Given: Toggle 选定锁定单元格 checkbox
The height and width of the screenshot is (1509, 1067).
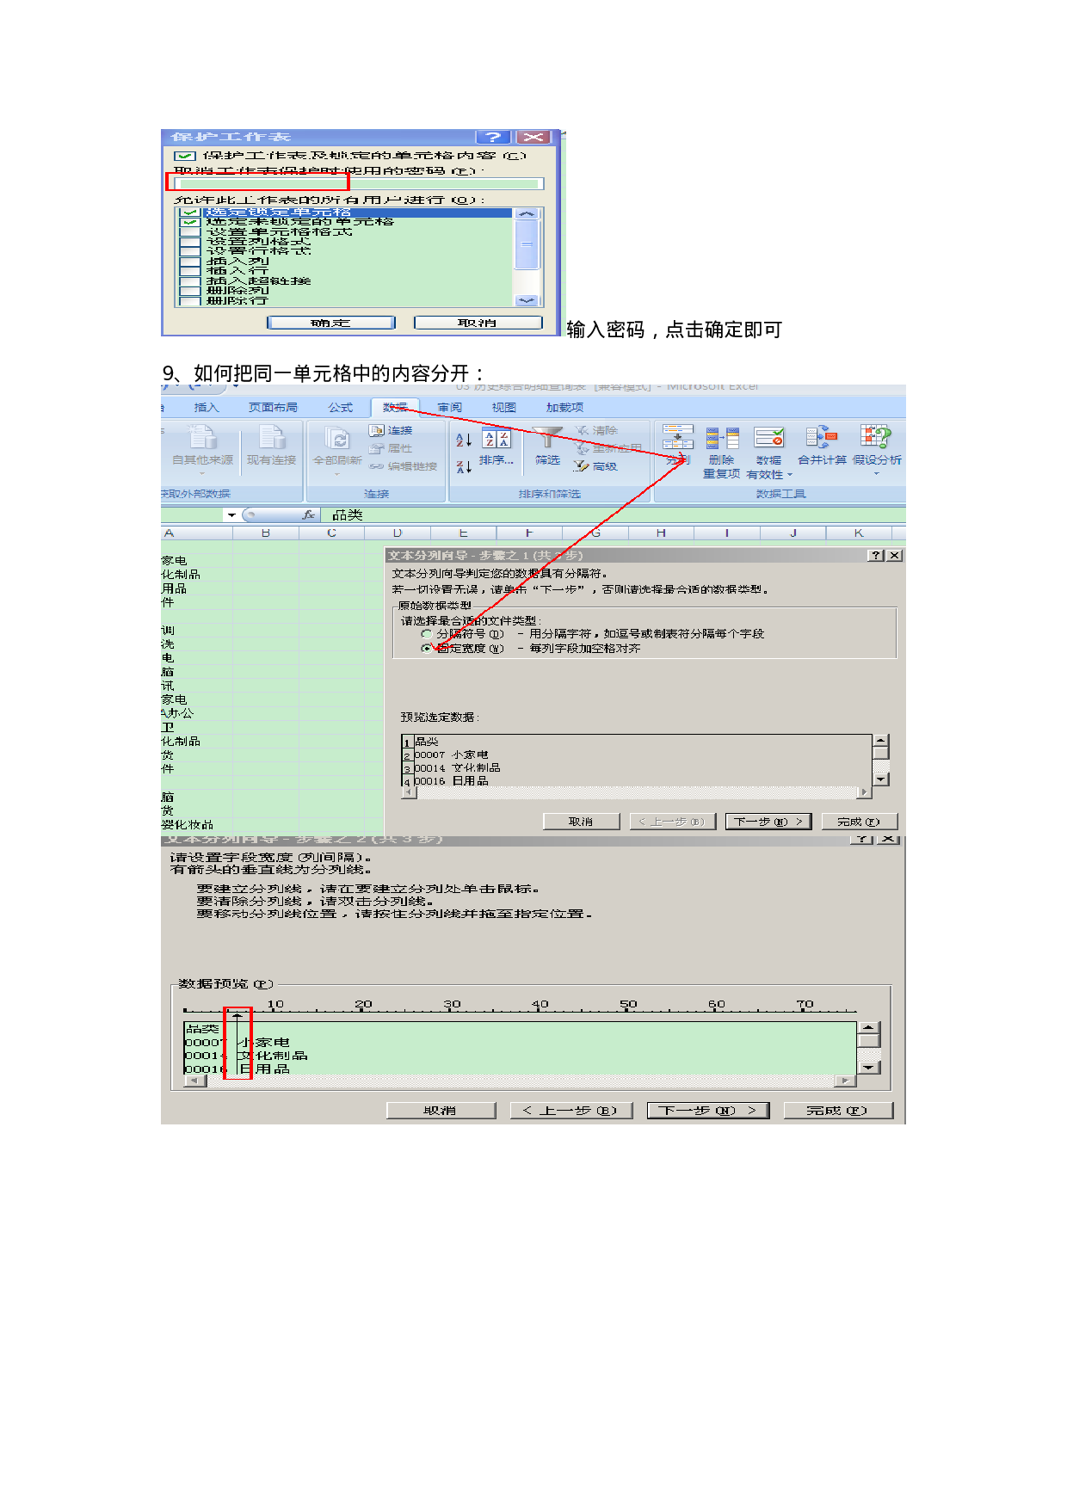Looking at the screenshot, I should (190, 212).
